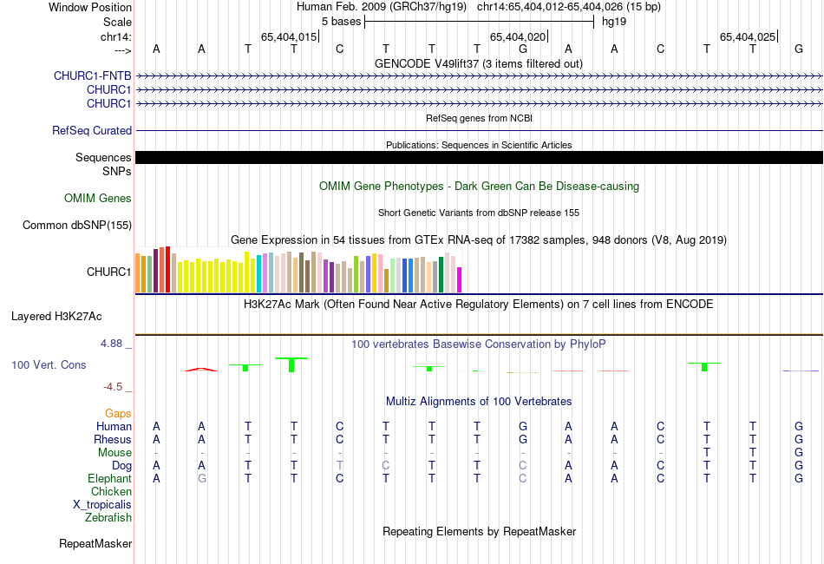The height and width of the screenshot is (564, 824).
Task: Open the 100 Vert. Cons track label
Action: (49, 364)
